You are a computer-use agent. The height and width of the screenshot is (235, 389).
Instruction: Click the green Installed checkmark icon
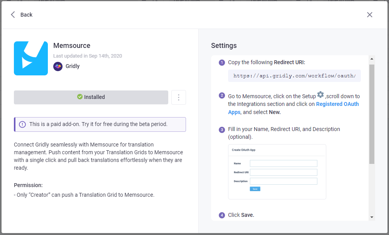(80, 97)
